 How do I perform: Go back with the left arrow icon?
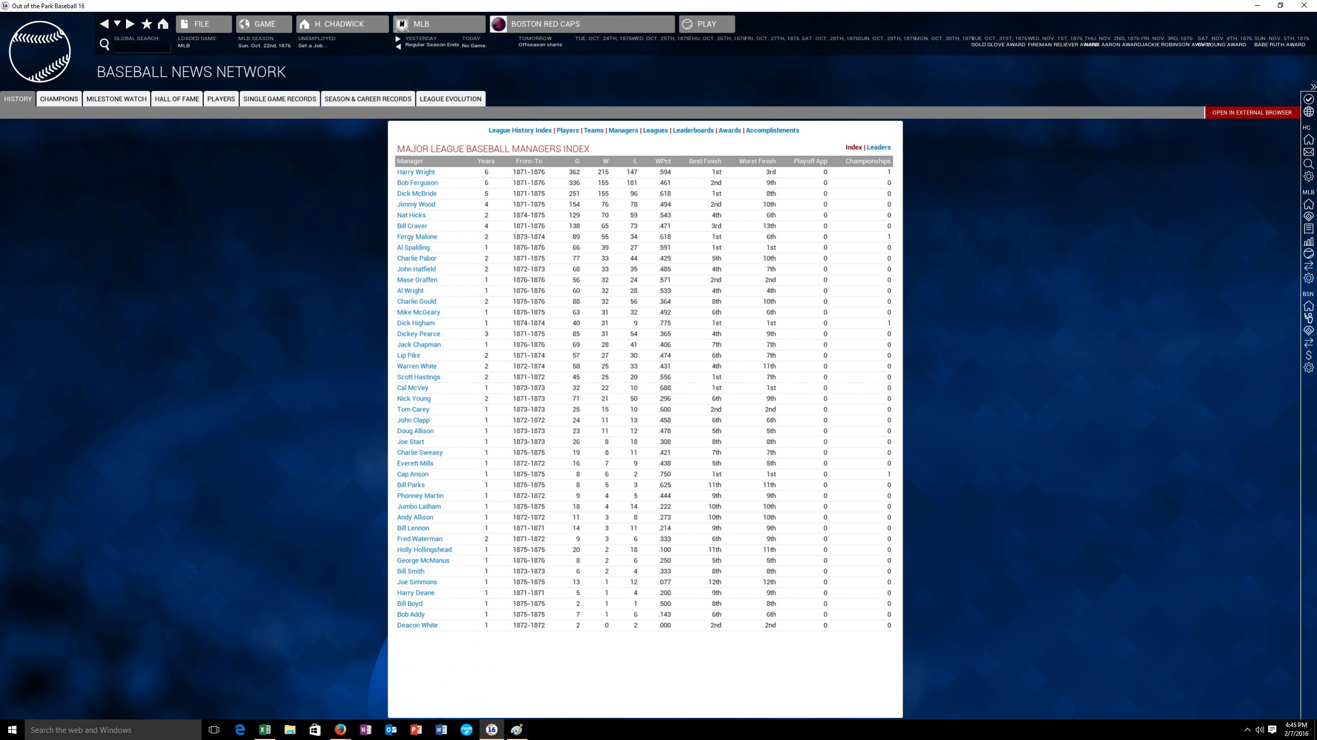pyautogui.click(x=104, y=24)
